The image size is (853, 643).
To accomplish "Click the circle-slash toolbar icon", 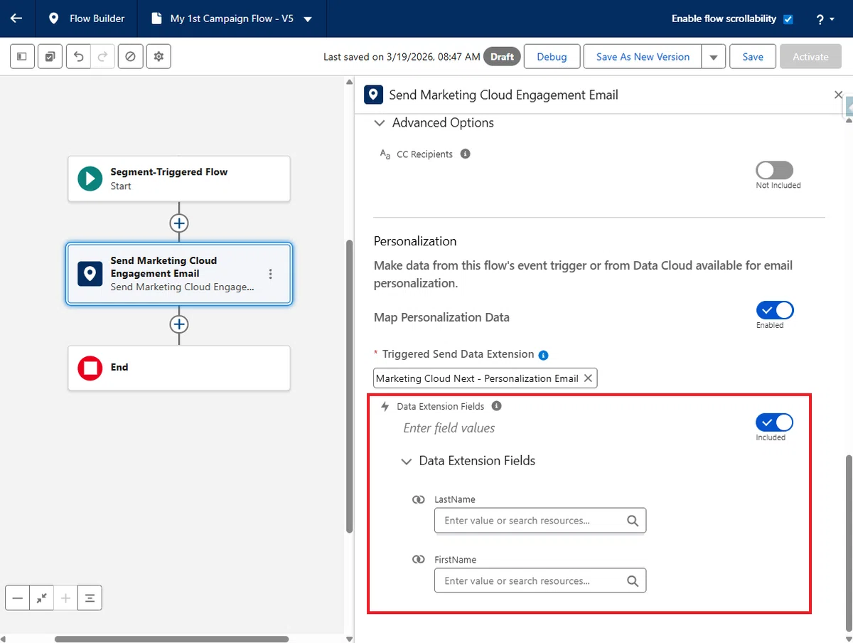I will tap(130, 56).
